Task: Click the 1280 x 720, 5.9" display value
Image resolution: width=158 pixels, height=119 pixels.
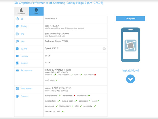Action: [x=52, y=26]
